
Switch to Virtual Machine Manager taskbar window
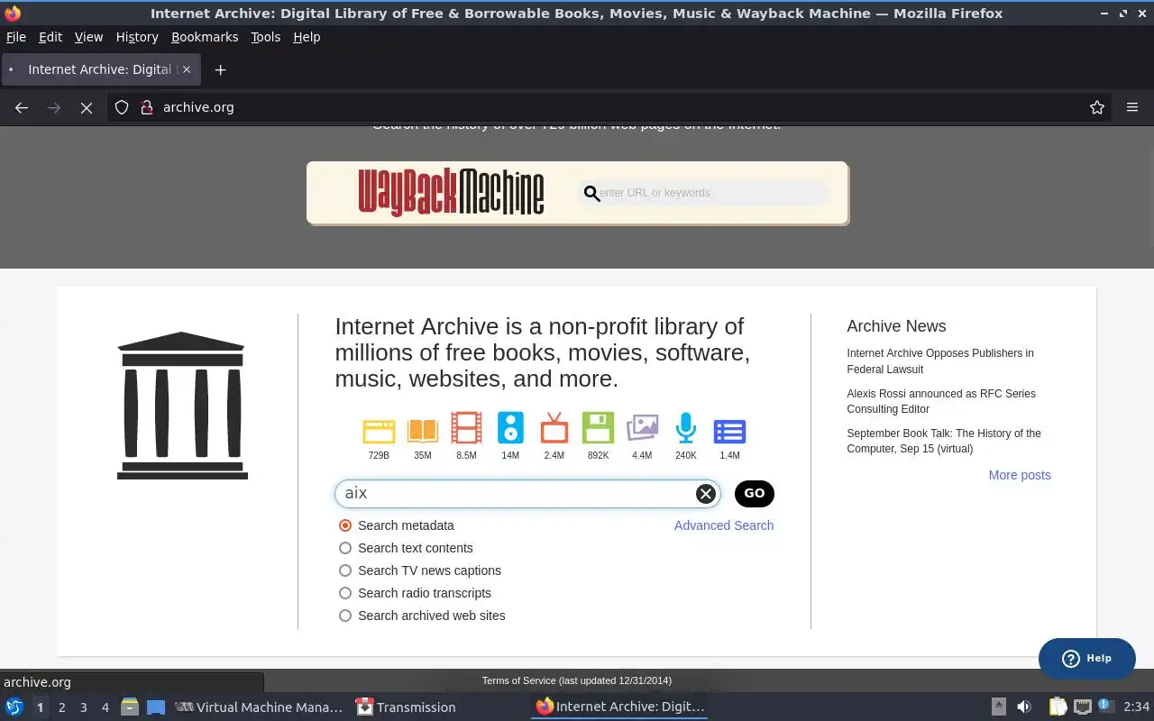point(259,707)
